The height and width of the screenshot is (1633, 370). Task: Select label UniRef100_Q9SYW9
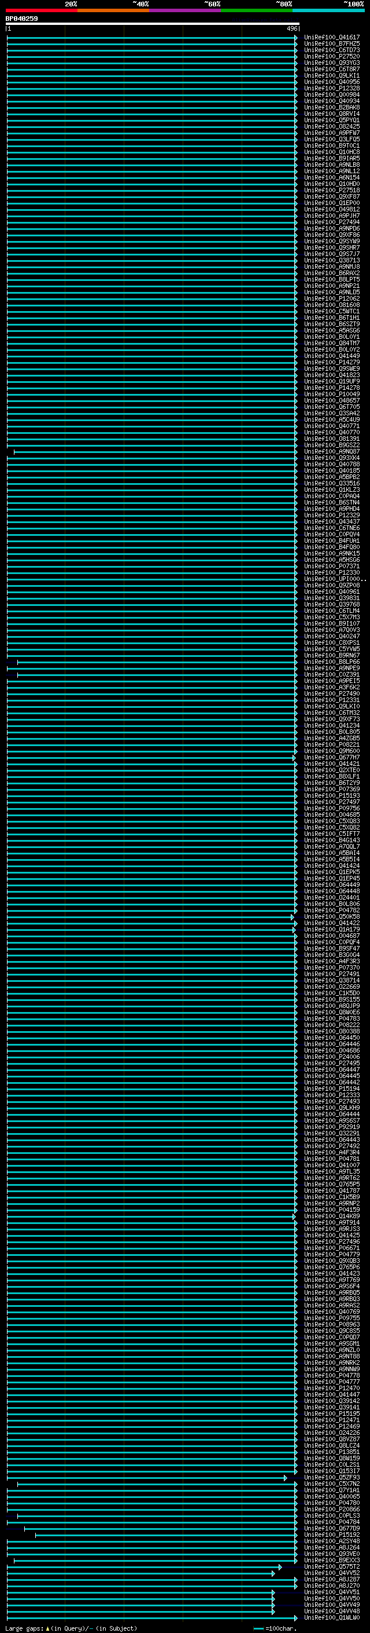tap(332, 242)
